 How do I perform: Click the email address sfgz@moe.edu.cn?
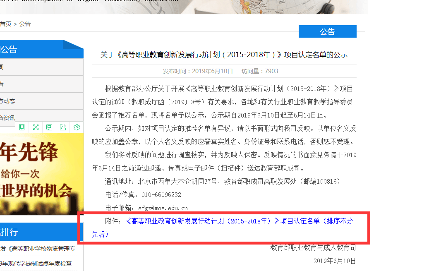click(x=163, y=208)
